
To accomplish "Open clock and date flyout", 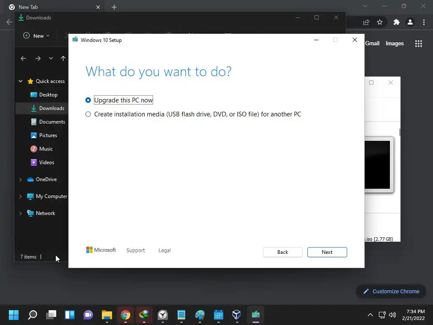I will (414, 315).
